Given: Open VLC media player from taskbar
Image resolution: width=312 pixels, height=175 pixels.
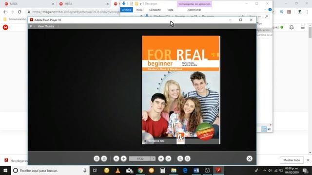Looking at the screenshot, I should (x=118, y=171).
